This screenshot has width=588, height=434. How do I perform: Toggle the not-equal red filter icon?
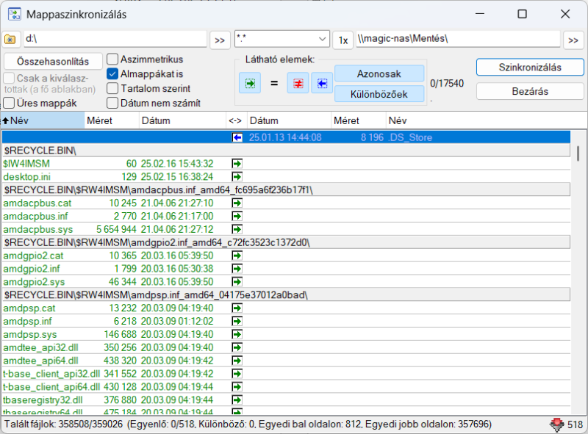(298, 83)
